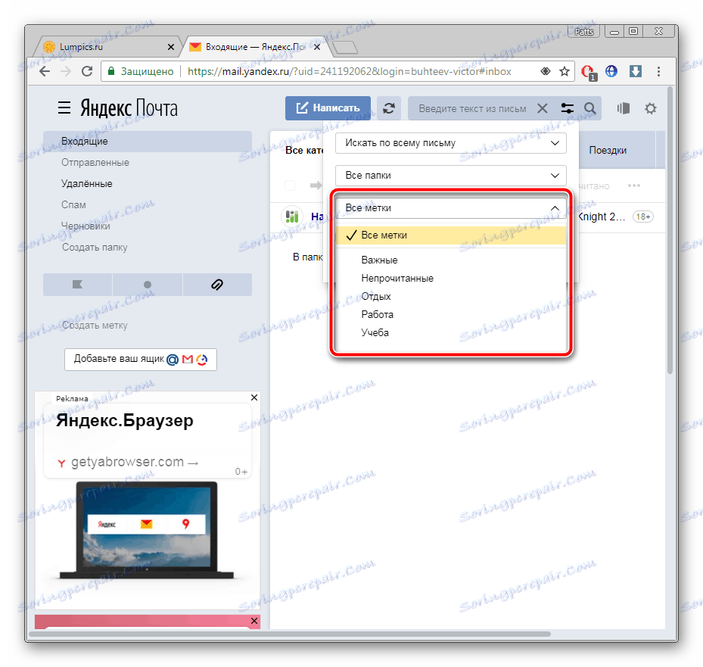Image resolution: width=703 pixels, height=667 pixels.
Task: Tick the select-all messages checkbox
Action: tap(290, 185)
